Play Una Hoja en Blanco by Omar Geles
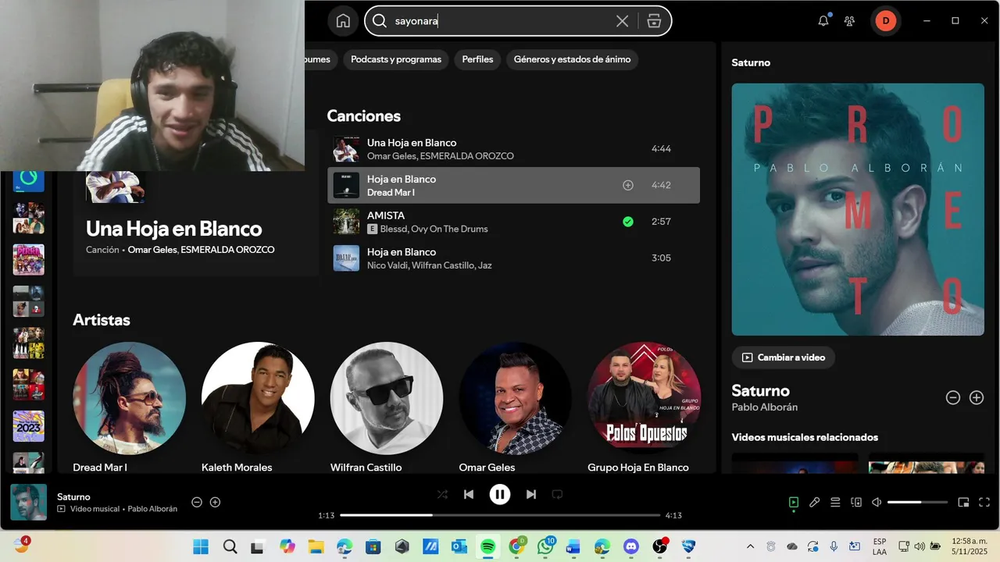This screenshot has height=562, width=1000. (513, 148)
